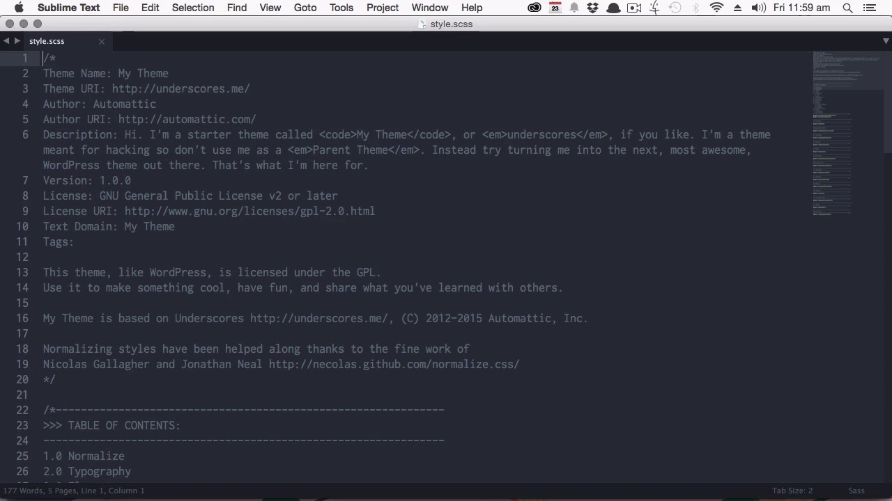Screen dimensions: 892x501
Task: Open the Window menu
Action: 430,8
